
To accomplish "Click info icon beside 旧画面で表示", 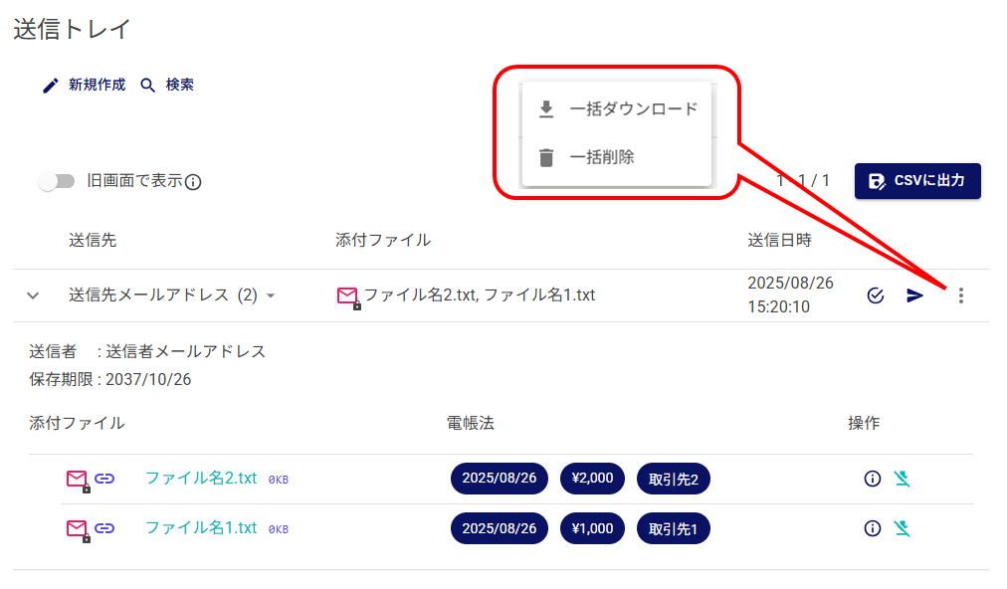I will [194, 182].
